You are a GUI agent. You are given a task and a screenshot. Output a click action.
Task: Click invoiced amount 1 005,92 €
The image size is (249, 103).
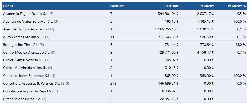point(170,60)
